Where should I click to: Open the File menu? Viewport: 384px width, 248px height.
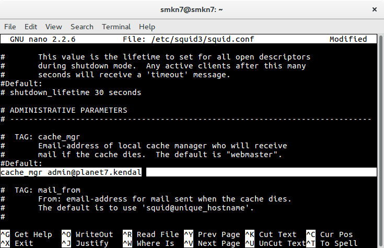click(x=10, y=27)
